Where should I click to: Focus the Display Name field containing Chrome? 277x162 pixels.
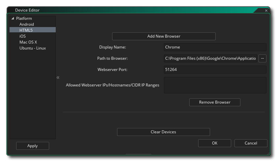215,47
